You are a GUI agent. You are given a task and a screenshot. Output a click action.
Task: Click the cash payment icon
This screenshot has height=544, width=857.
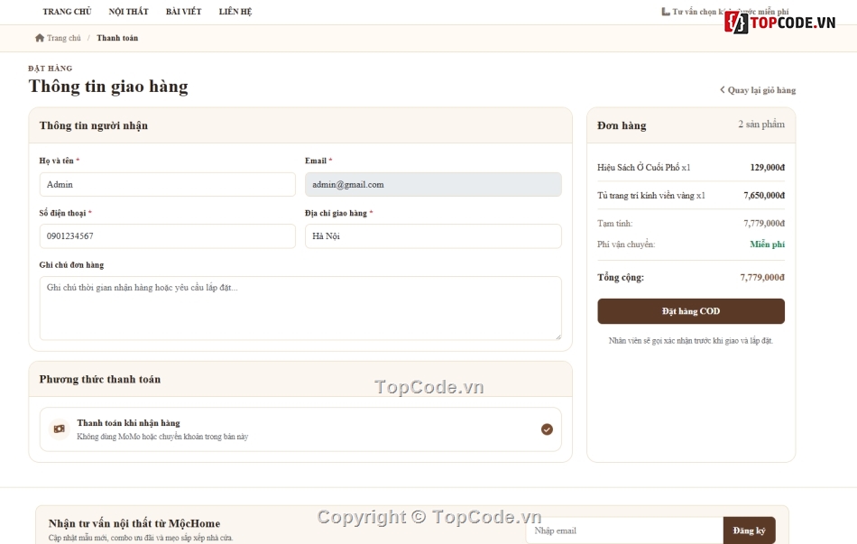pyautogui.click(x=59, y=429)
